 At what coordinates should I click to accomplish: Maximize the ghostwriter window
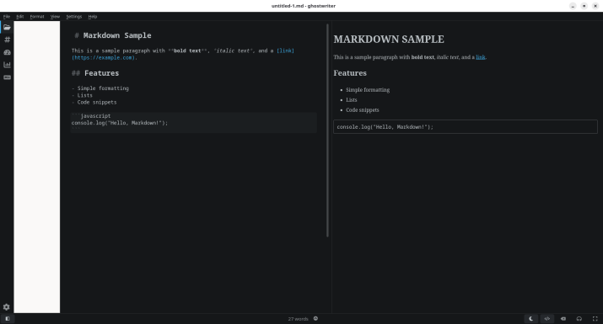(584, 6)
